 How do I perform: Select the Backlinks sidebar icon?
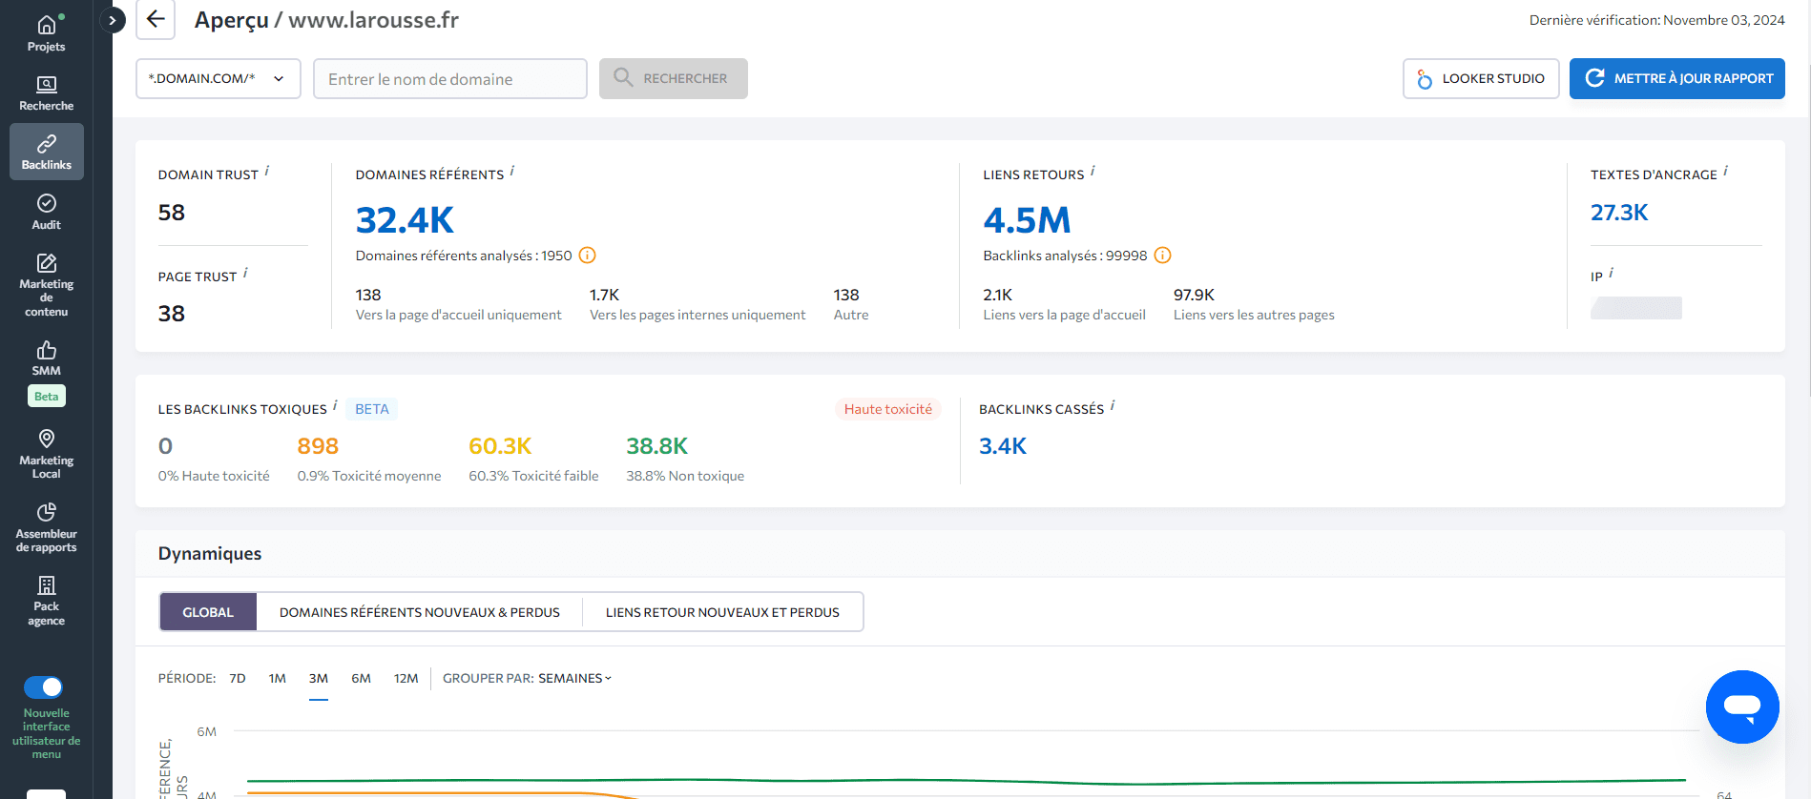coord(46,152)
